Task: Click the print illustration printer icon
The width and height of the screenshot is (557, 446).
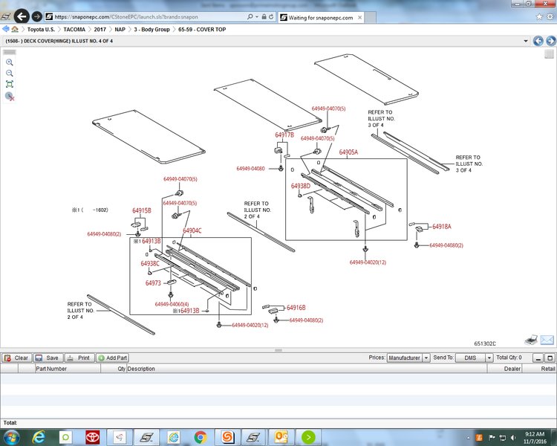Action: (531, 340)
